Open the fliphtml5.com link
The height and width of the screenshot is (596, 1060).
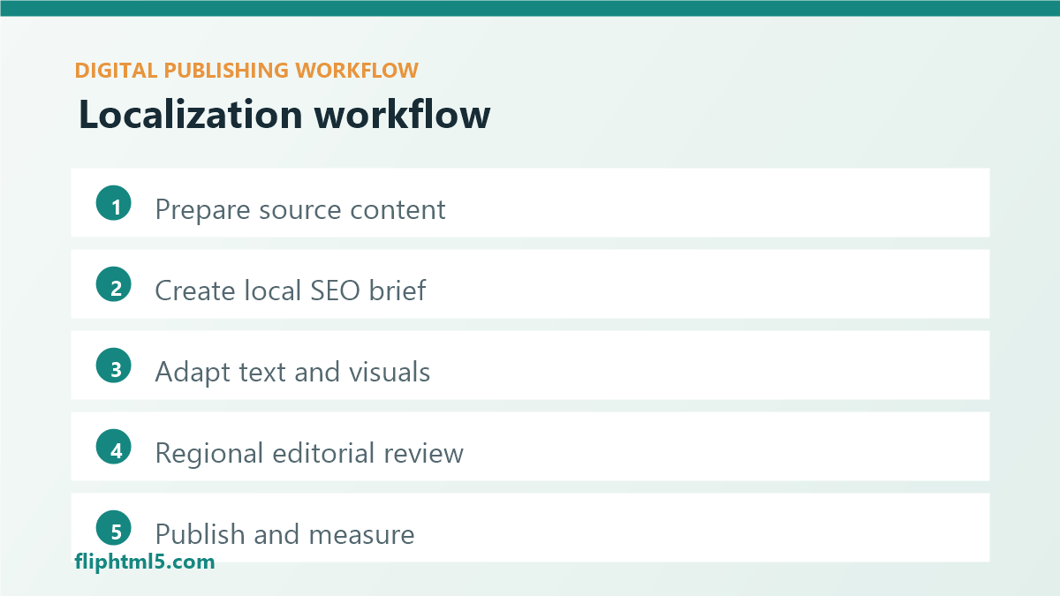tap(145, 561)
